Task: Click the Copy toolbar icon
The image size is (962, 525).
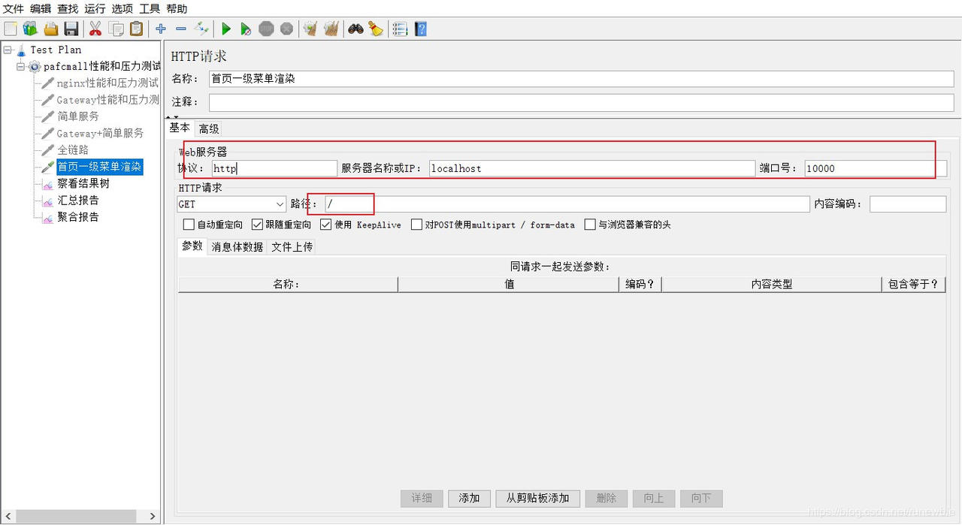Action: click(x=116, y=29)
